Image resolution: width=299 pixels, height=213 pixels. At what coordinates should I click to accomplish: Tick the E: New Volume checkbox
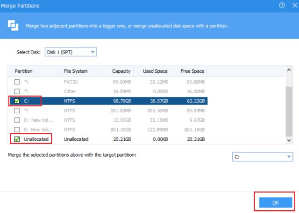[17, 130]
